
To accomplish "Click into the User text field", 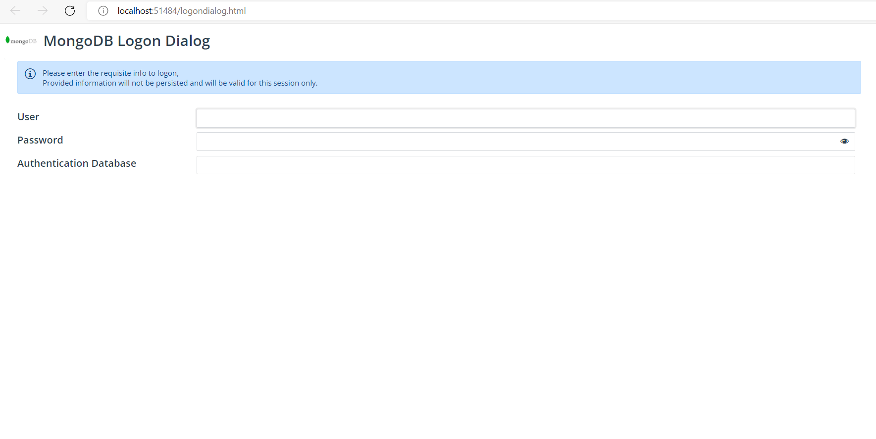I will point(525,118).
